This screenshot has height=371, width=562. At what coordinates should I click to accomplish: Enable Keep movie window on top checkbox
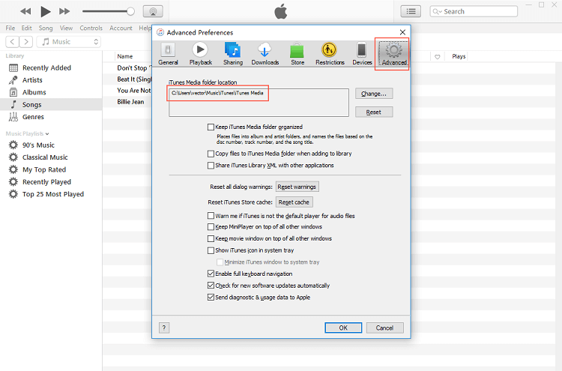[x=211, y=239]
